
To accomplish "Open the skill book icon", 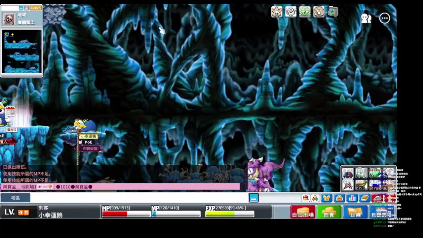I will click(x=364, y=198).
